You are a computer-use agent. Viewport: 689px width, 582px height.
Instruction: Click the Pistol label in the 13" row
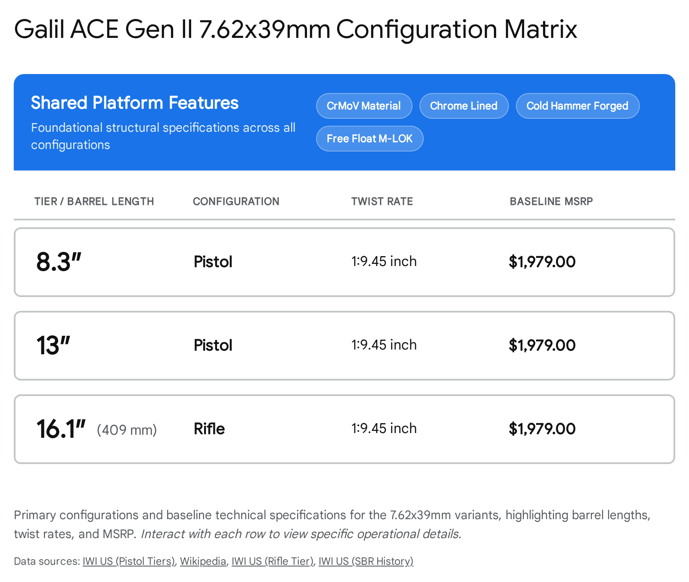pos(213,345)
